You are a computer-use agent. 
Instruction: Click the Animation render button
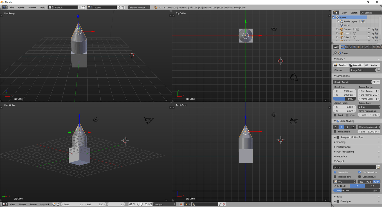click(356, 65)
